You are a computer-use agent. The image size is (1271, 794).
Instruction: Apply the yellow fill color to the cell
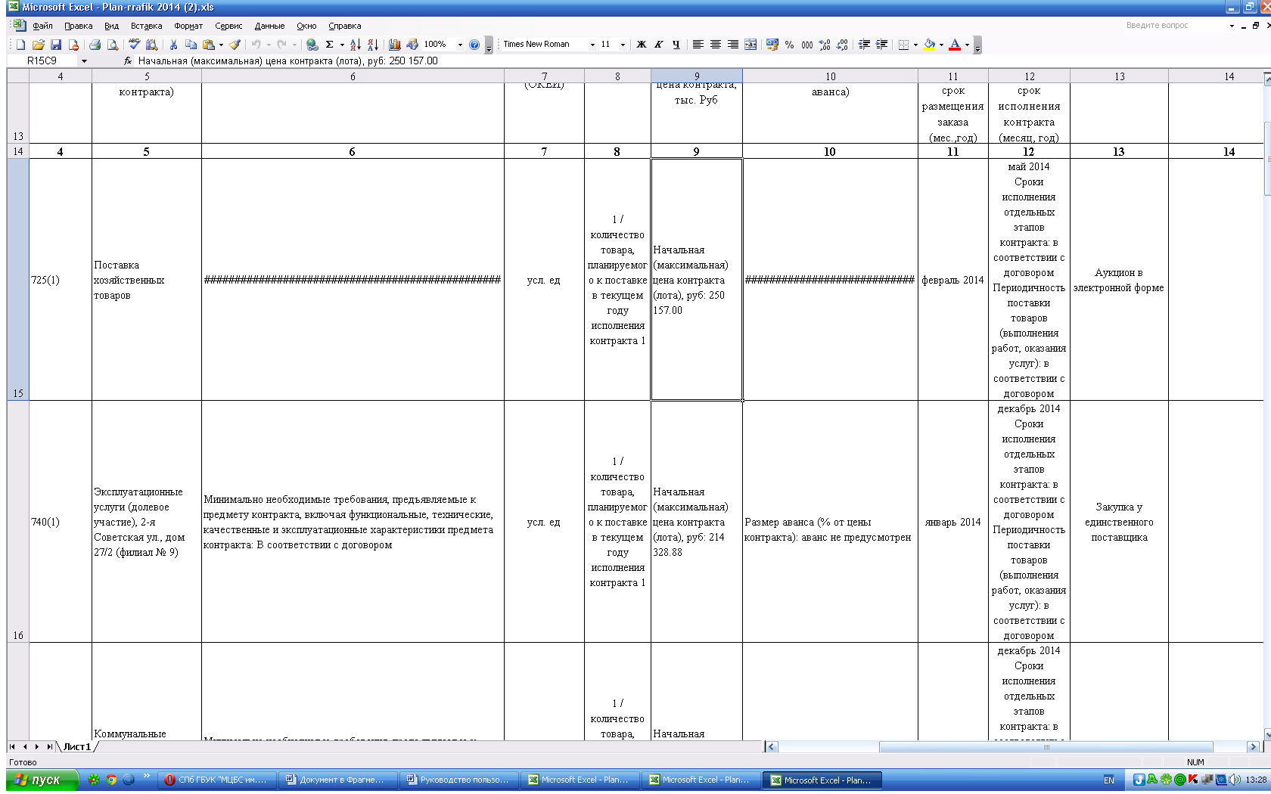tap(930, 45)
